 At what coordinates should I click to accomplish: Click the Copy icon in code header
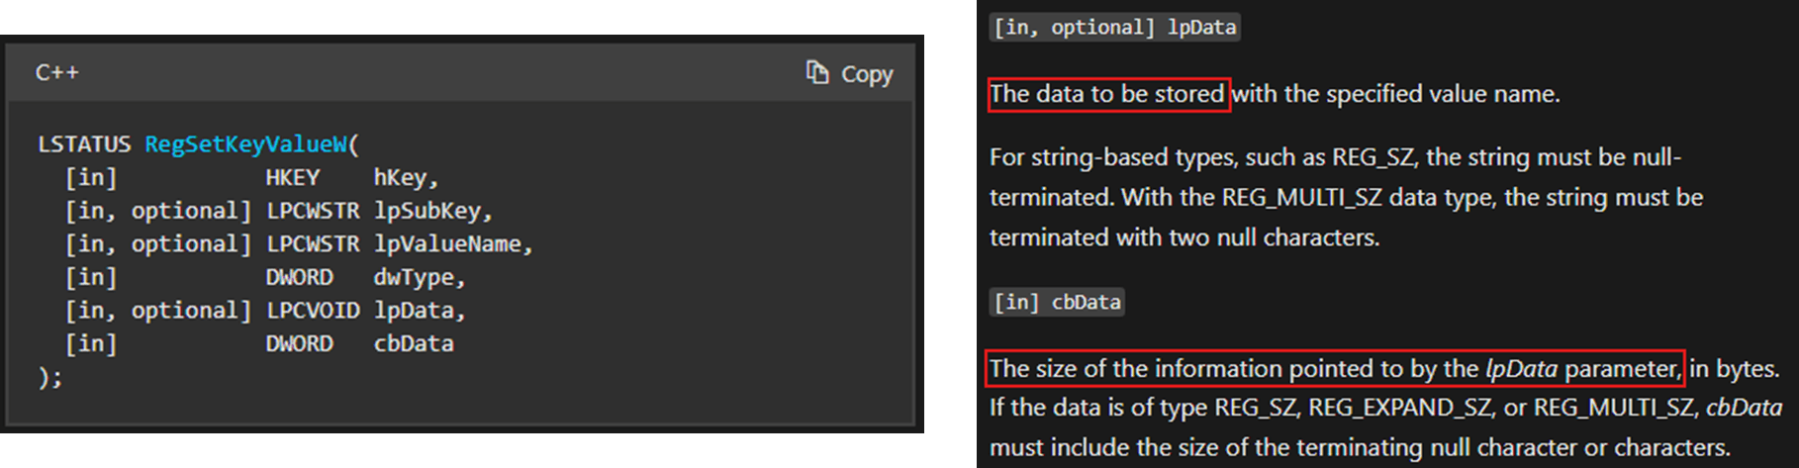816,72
